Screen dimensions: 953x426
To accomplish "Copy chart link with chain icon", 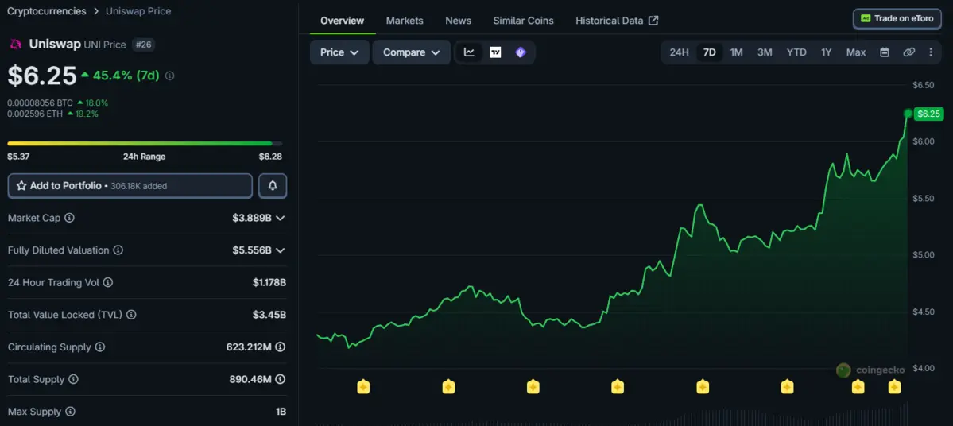I will click(908, 52).
